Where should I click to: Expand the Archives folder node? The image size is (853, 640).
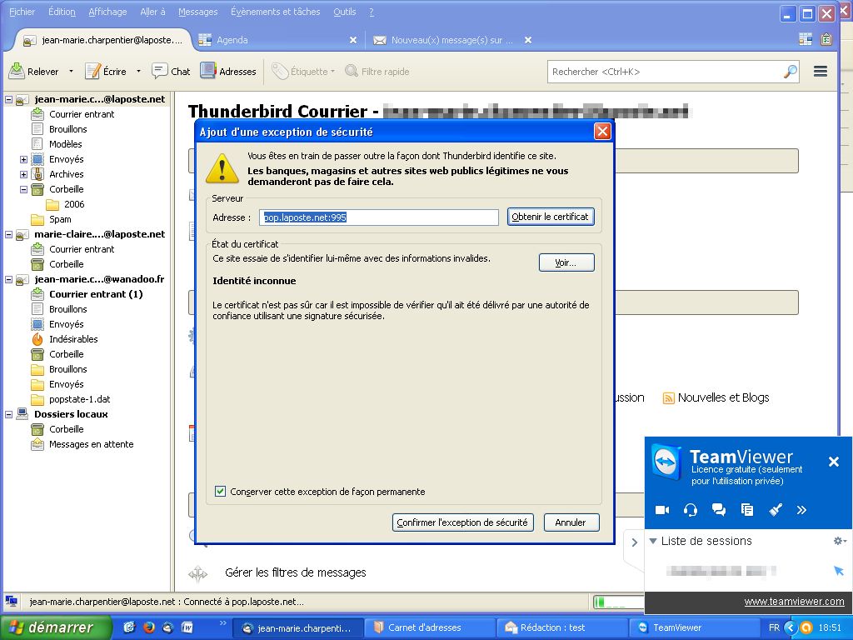[x=23, y=174]
